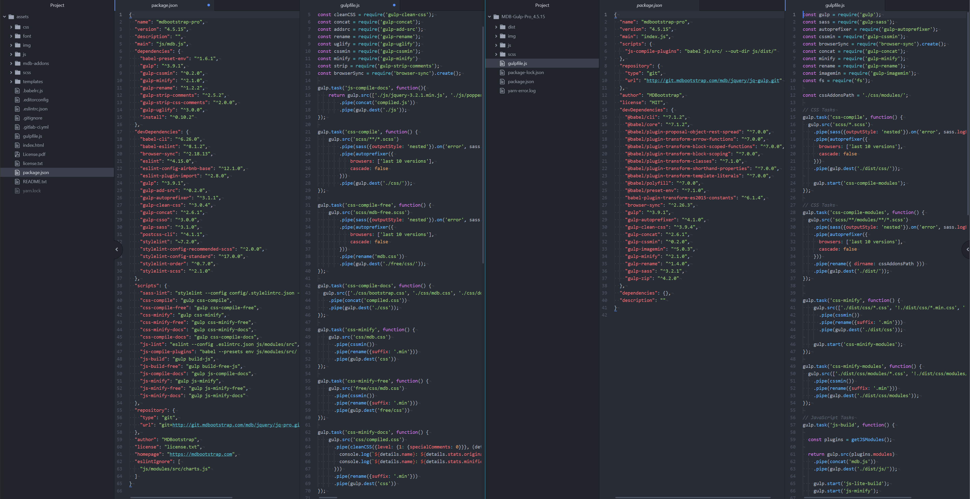Click vertical scrollbar of left gulpfile.js editor
This screenshot has width=970, height=499.
click(x=483, y=145)
